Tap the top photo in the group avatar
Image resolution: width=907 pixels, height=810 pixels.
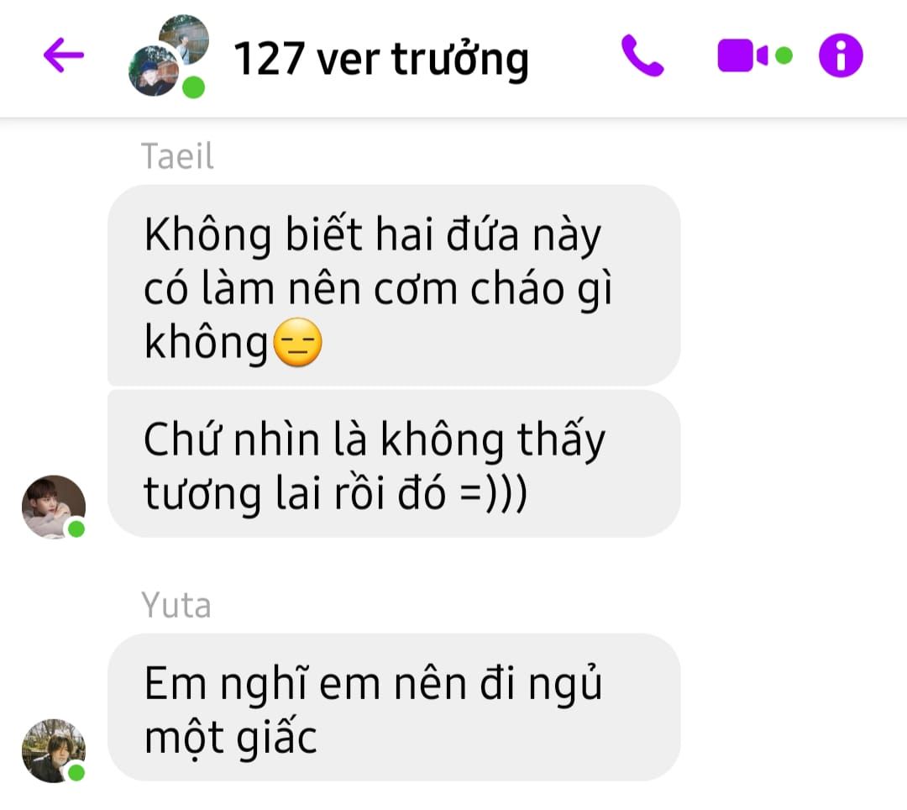(x=184, y=38)
